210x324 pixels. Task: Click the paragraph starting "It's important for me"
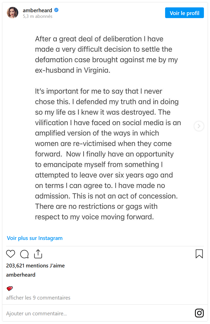(108, 149)
